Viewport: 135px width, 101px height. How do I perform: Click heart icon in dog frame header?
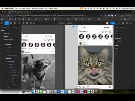pyautogui.click(x=45, y=40)
